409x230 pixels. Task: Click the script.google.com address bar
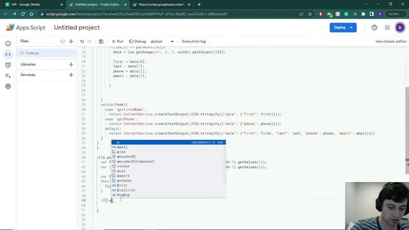tap(137, 14)
